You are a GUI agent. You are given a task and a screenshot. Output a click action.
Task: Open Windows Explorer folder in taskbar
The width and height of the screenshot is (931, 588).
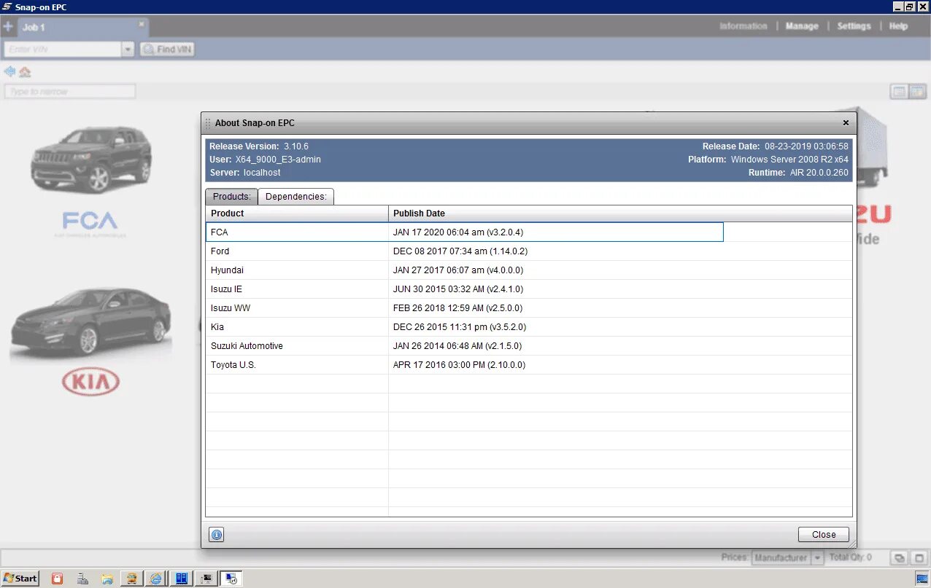click(x=107, y=579)
